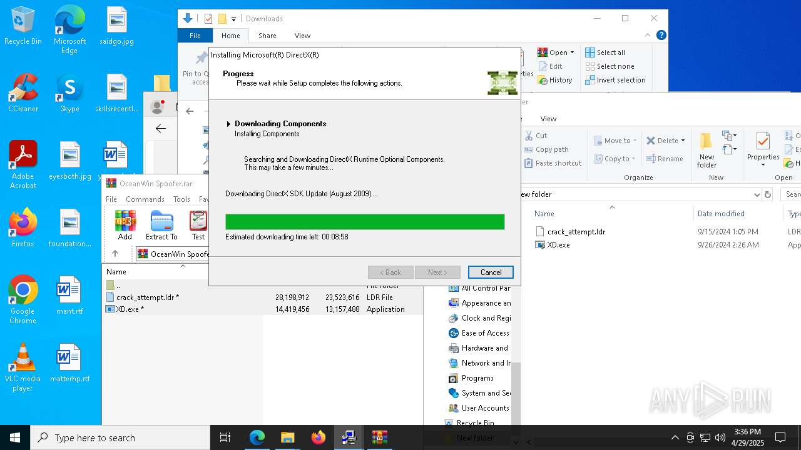
Task: Cancel the DirectX installation
Action: click(491, 272)
